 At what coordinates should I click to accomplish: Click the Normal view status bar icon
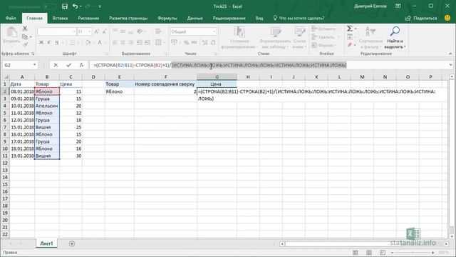[356, 252]
